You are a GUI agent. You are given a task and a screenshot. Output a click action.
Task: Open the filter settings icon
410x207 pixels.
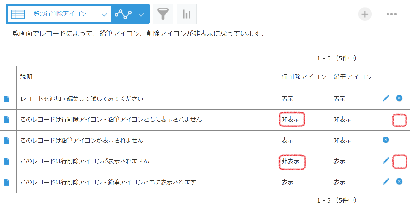(163, 14)
